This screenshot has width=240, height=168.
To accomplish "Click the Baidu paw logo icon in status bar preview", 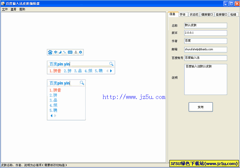I will click(x=50, y=52).
